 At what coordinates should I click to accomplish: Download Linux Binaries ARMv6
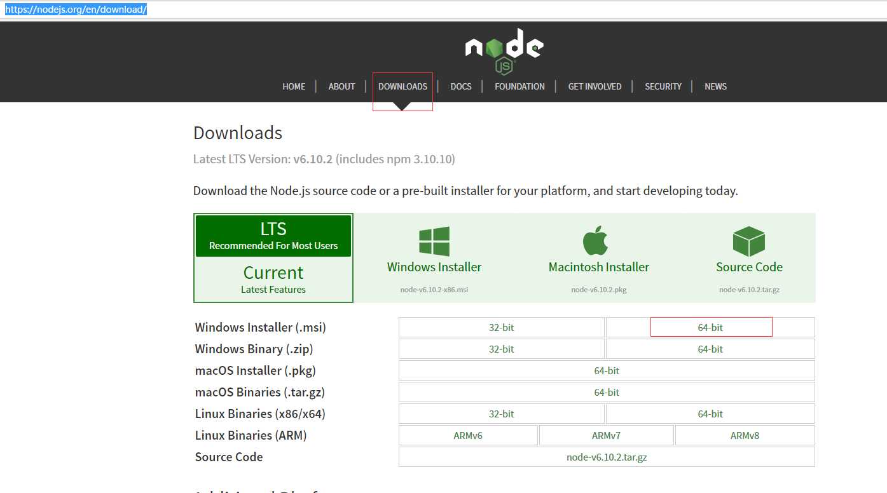click(468, 435)
